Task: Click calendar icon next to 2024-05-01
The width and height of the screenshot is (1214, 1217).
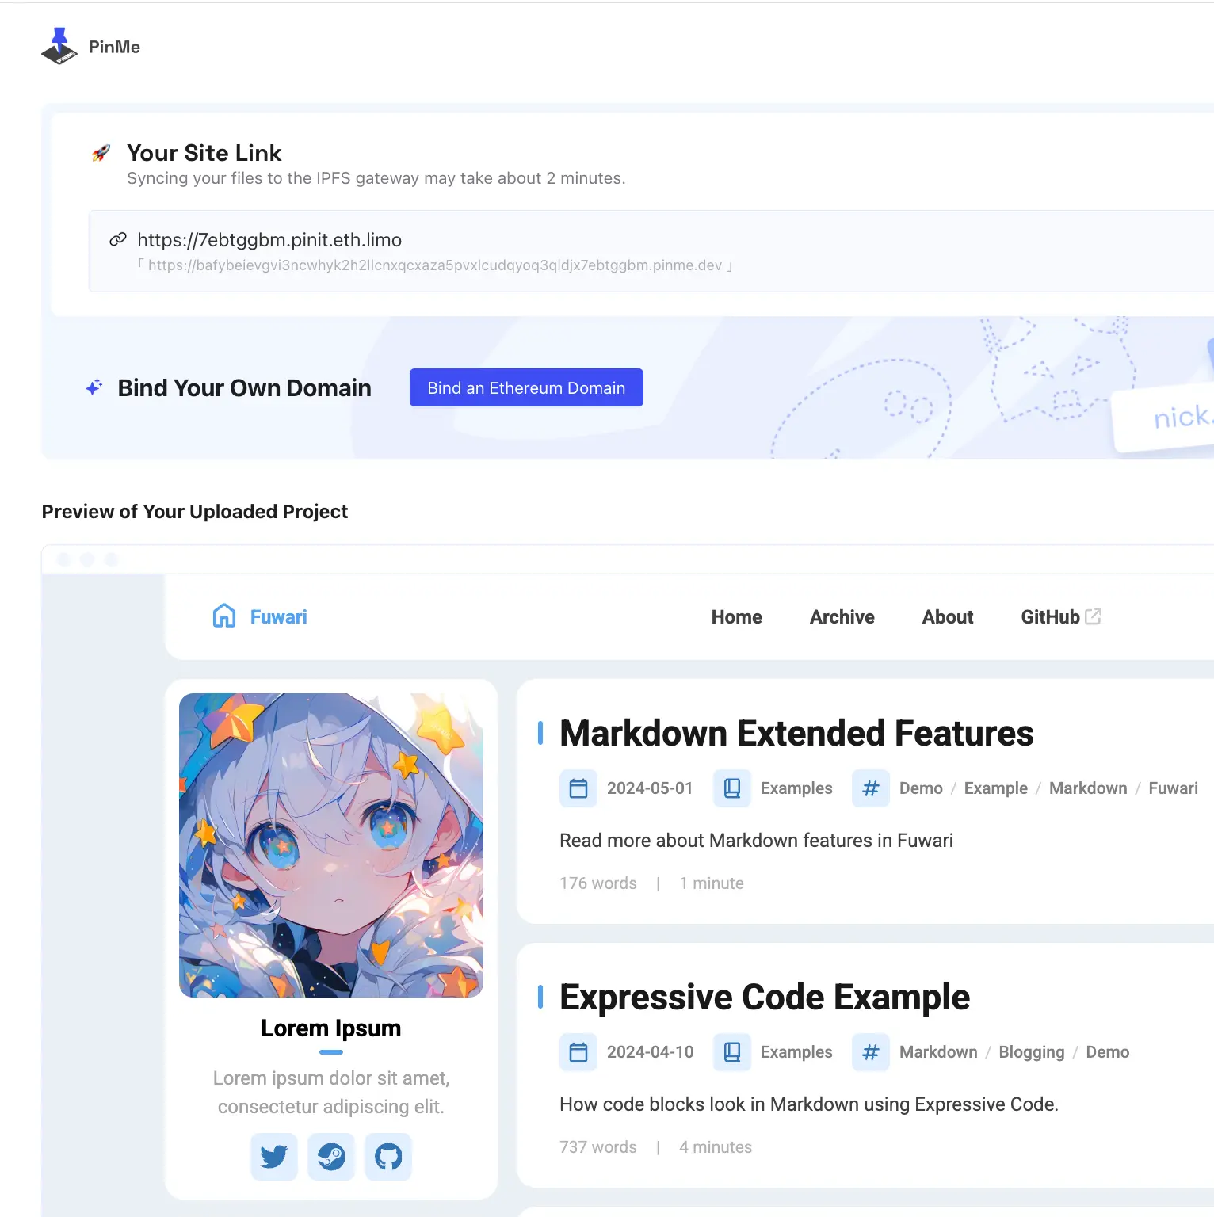Action: coord(578,788)
